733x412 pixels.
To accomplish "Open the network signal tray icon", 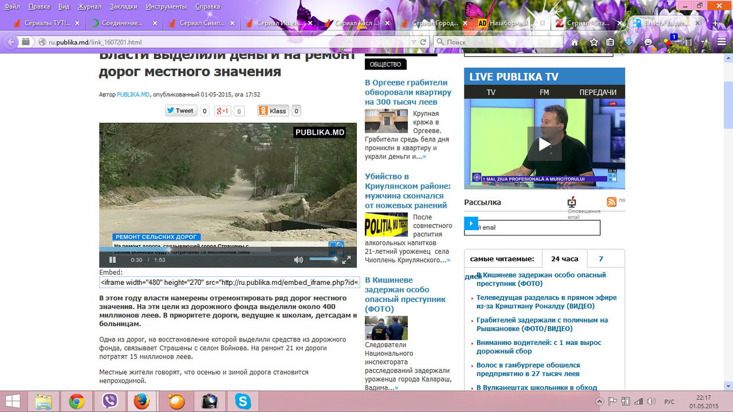I will [x=640, y=401].
